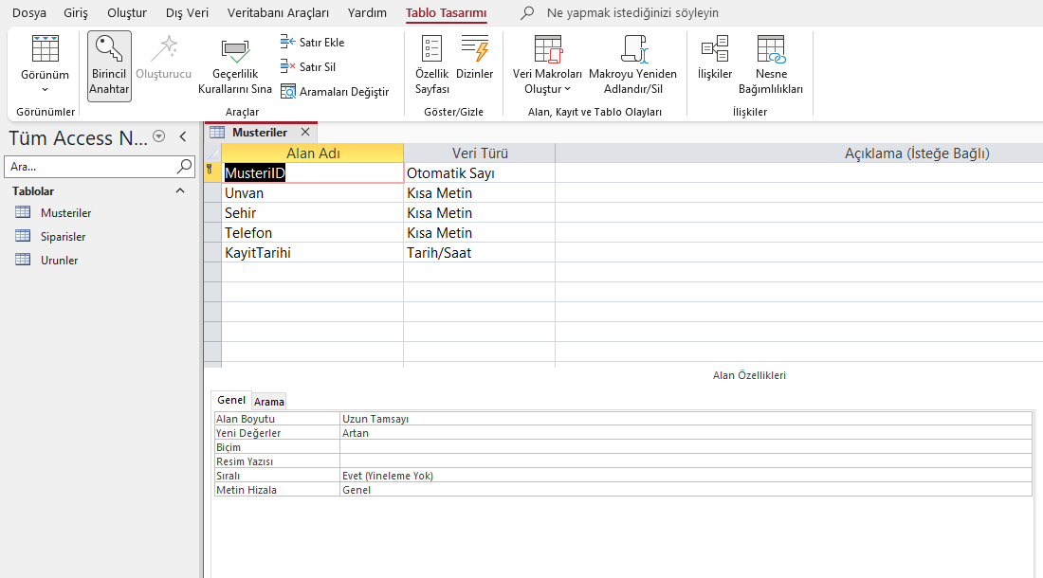Activate the Musteriler document tab
This screenshot has width=1043, height=578.
coord(260,133)
